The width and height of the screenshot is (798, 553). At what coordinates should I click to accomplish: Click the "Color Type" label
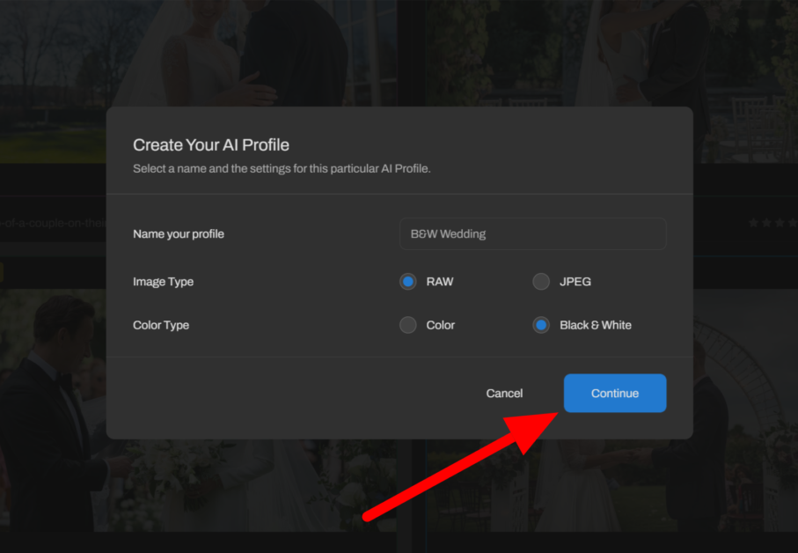point(161,325)
